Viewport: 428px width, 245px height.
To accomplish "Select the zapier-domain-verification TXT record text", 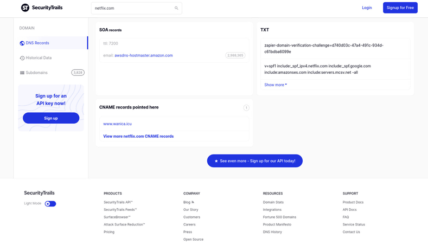I will [x=324, y=48].
